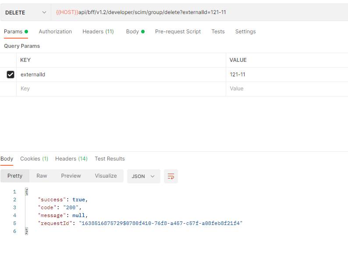Click the Preview response view button
Image resolution: width=348 pixels, height=264 pixels.
[71, 176]
